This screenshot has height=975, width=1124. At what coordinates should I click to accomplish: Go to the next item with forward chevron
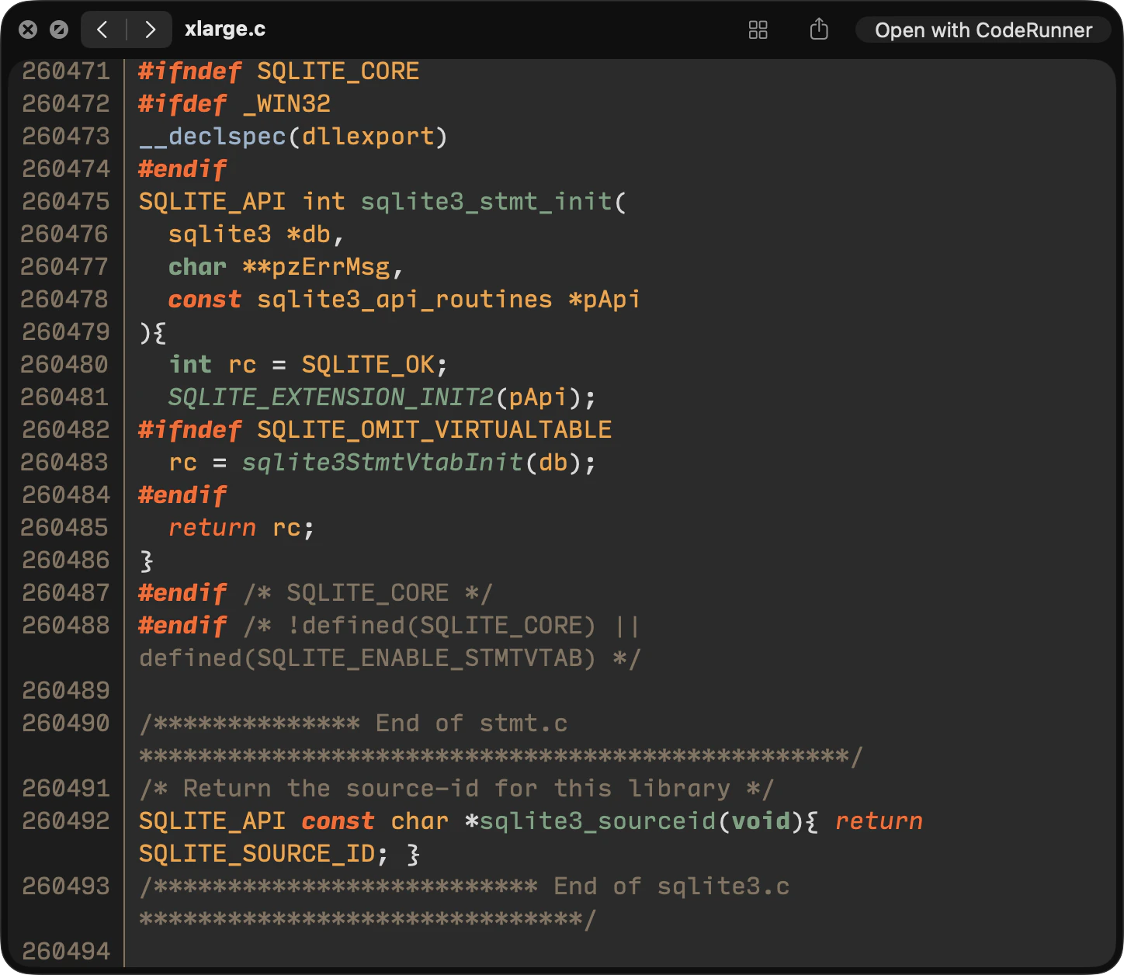point(150,29)
